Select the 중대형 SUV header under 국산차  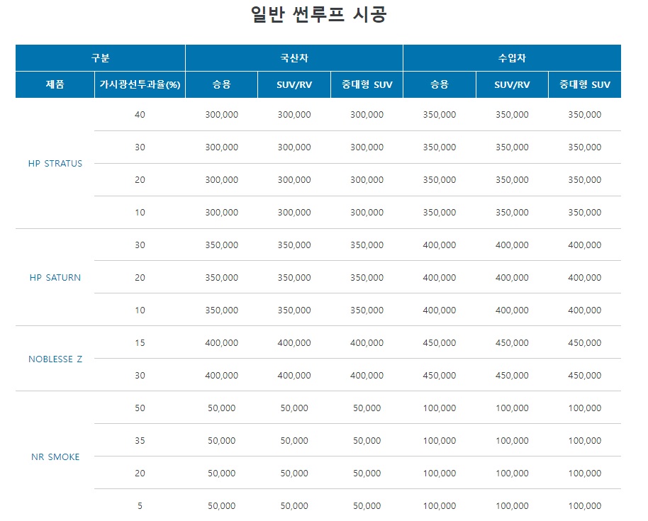(367, 85)
